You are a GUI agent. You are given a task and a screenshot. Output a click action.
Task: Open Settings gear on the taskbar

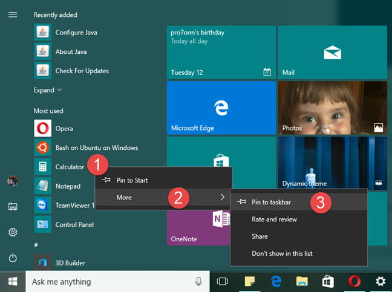pyautogui.click(x=381, y=282)
